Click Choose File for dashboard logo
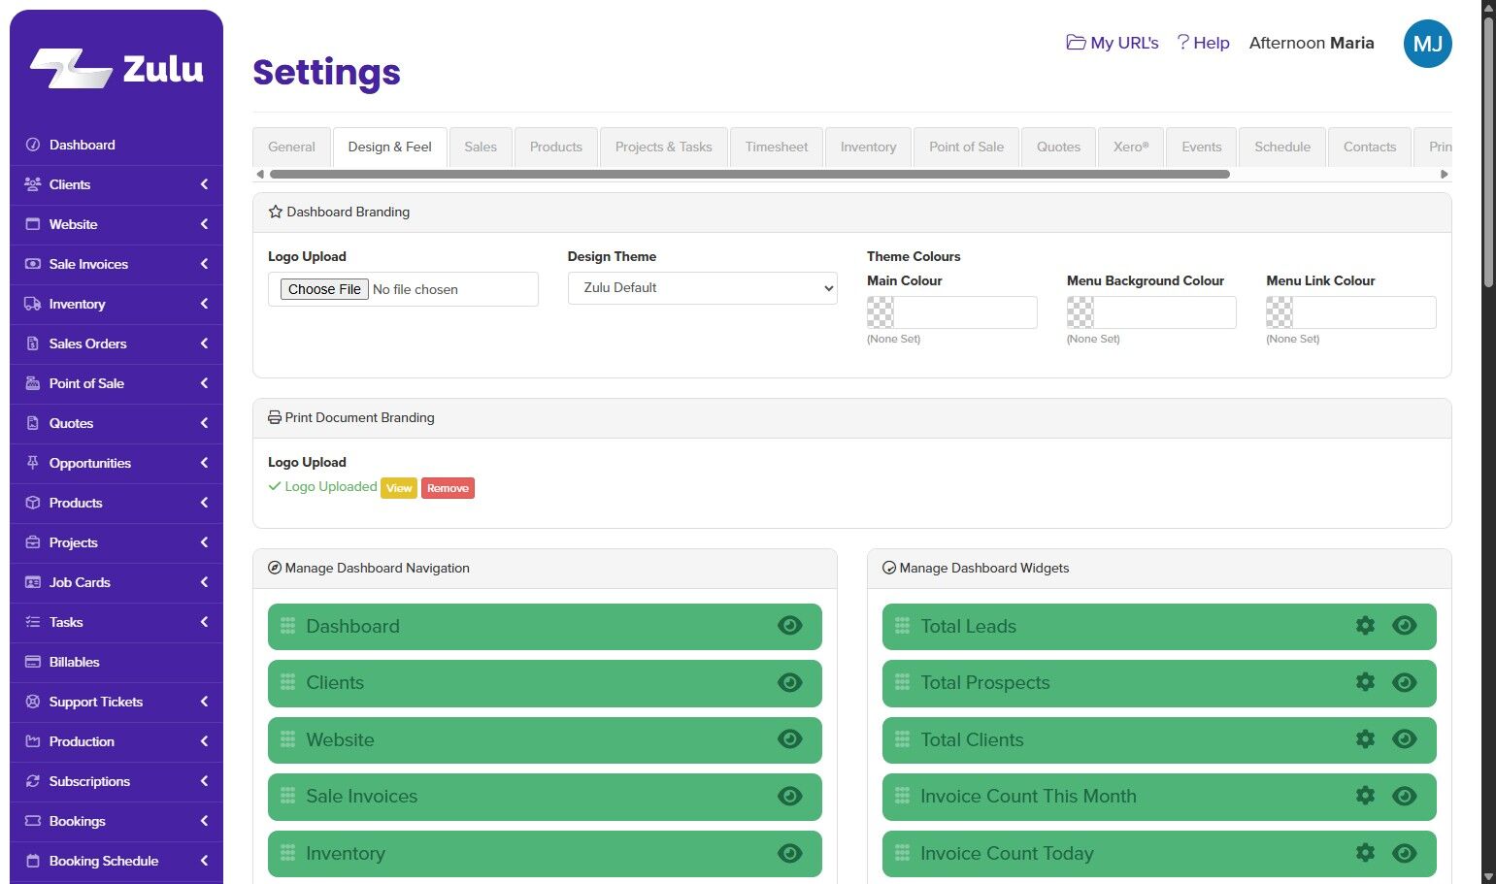Viewport: 1496px width, 884px height. pos(324,289)
